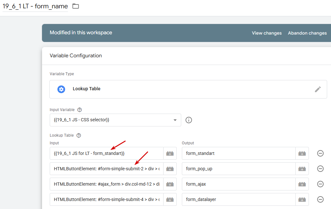Open the folder icon beside the variable name
The image size is (331, 209).
click(x=76, y=6)
